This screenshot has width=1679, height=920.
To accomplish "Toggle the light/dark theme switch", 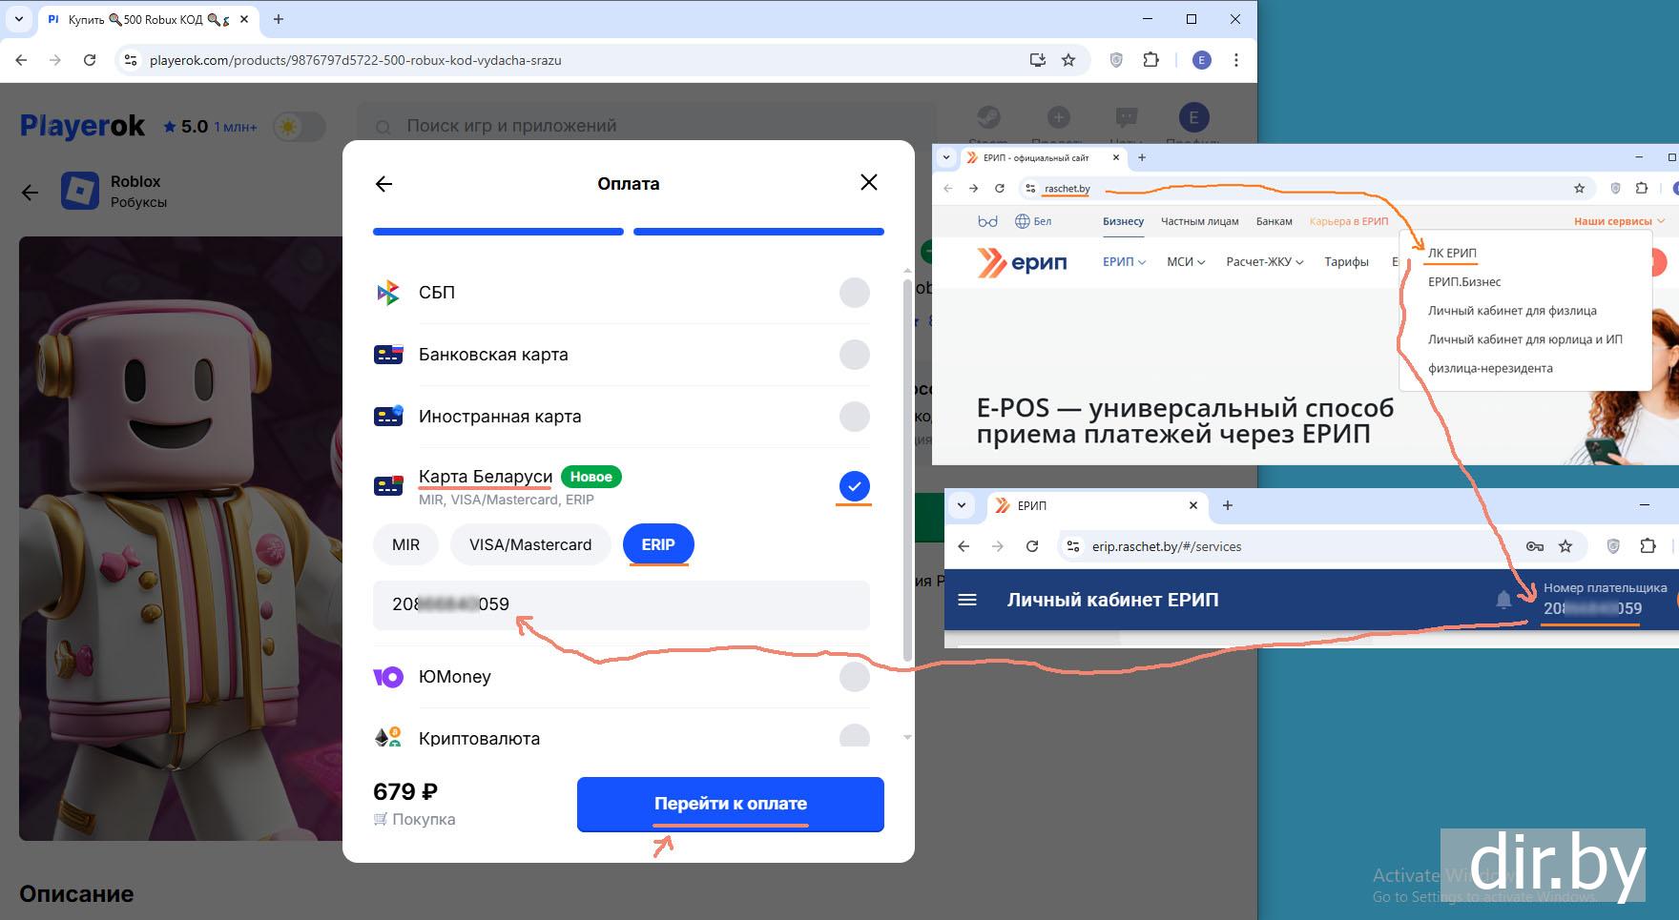I will coord(299,127).
